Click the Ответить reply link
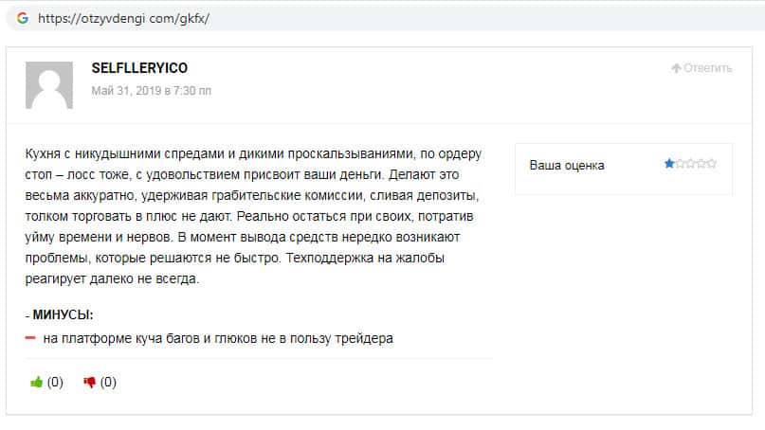This screenshot has height=430, width=765. (708, 68)
